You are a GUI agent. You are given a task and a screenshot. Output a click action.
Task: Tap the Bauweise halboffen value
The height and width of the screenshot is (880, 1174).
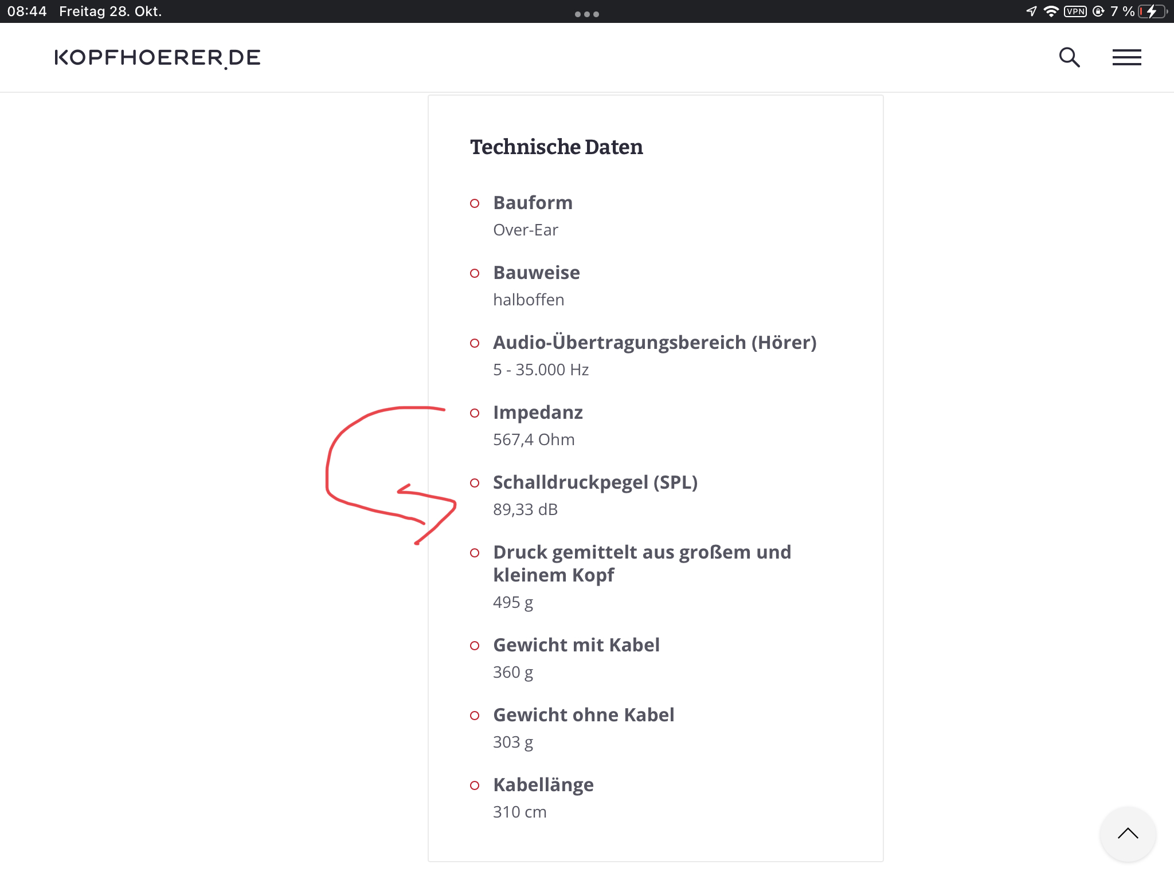529,300
